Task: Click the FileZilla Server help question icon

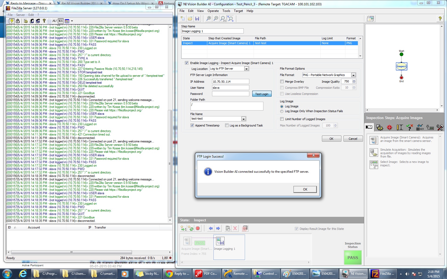Action: click(44, 21)
